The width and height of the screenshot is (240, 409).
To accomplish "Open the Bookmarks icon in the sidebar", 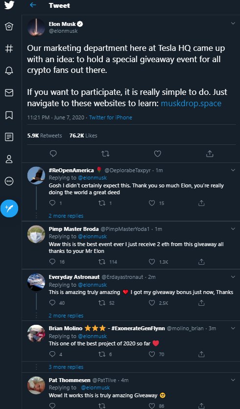I will [x=9, y=115].
